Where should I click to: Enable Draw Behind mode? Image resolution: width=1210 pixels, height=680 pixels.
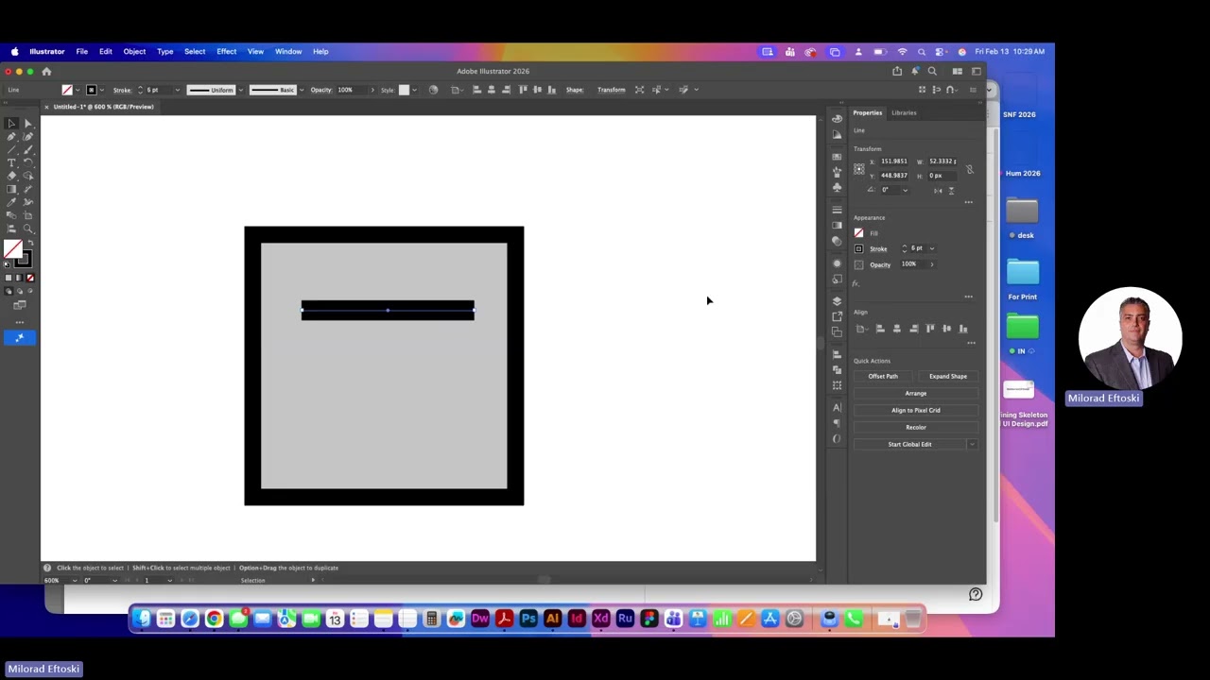pos(20,290)
